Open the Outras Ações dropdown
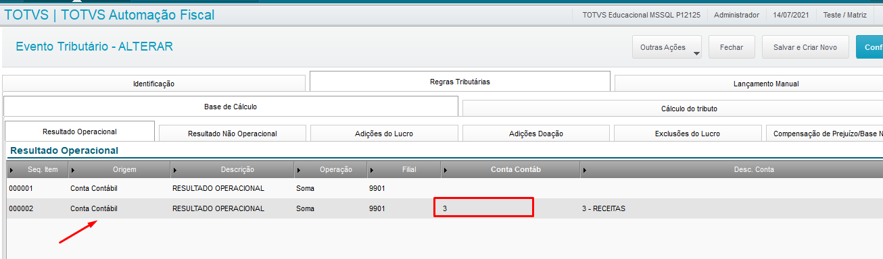883x259 pixels. tap(667, 47)
